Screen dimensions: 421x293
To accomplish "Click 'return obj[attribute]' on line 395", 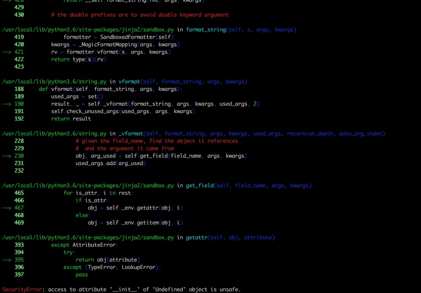I will [x=108, y=260].
